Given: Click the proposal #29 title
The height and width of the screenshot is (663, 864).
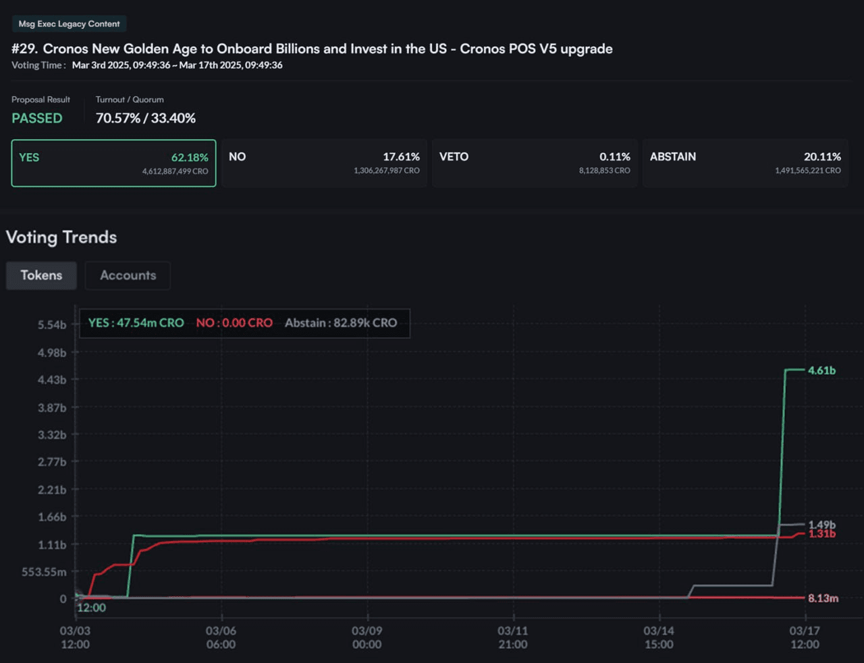Looking at the screenshot, I should 312,49.
